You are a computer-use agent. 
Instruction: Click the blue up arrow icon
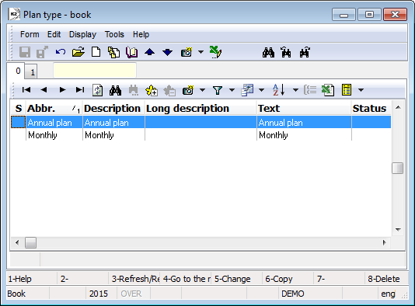click(149, 52)
